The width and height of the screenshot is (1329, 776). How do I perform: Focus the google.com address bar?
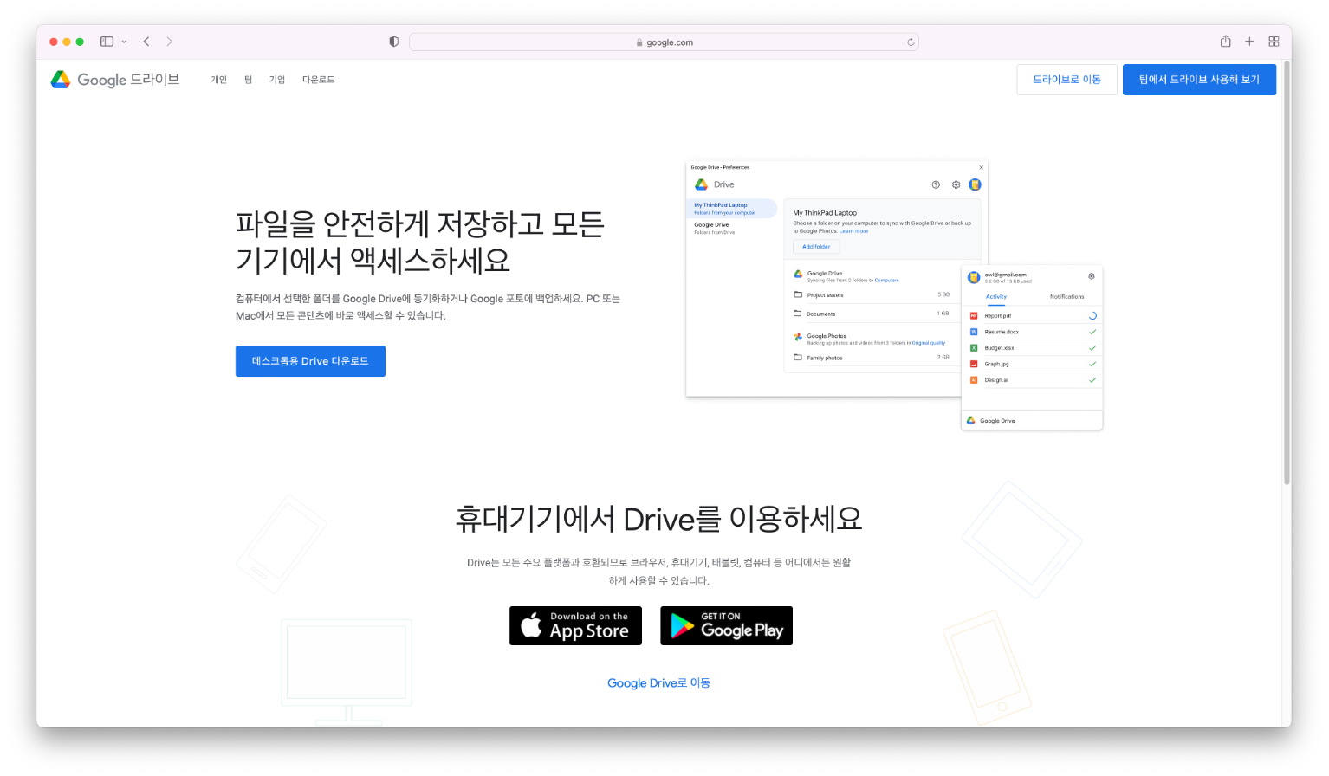(x=664, y=42)
